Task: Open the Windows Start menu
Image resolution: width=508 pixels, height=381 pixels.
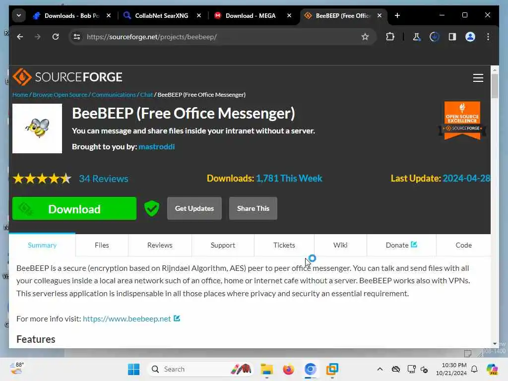Action: [133, 369]
